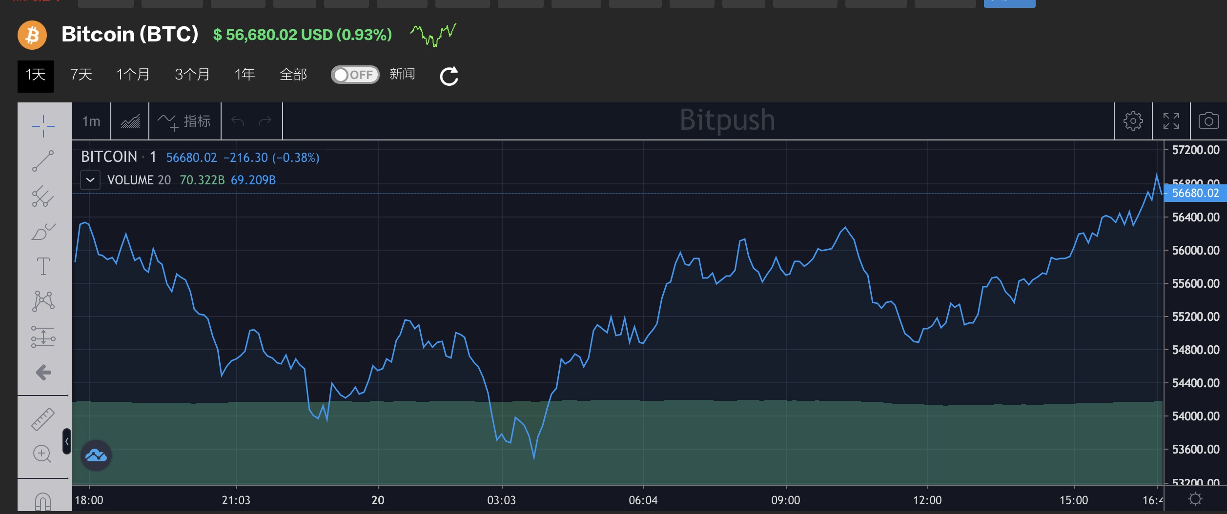Collapse the VOLUME indicator legend
Image resolution: width=1227 pixels, height=514 pixels.
(90, 180)
